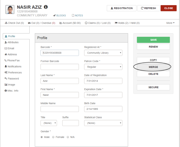Open Blocks via its link icon

55,16
